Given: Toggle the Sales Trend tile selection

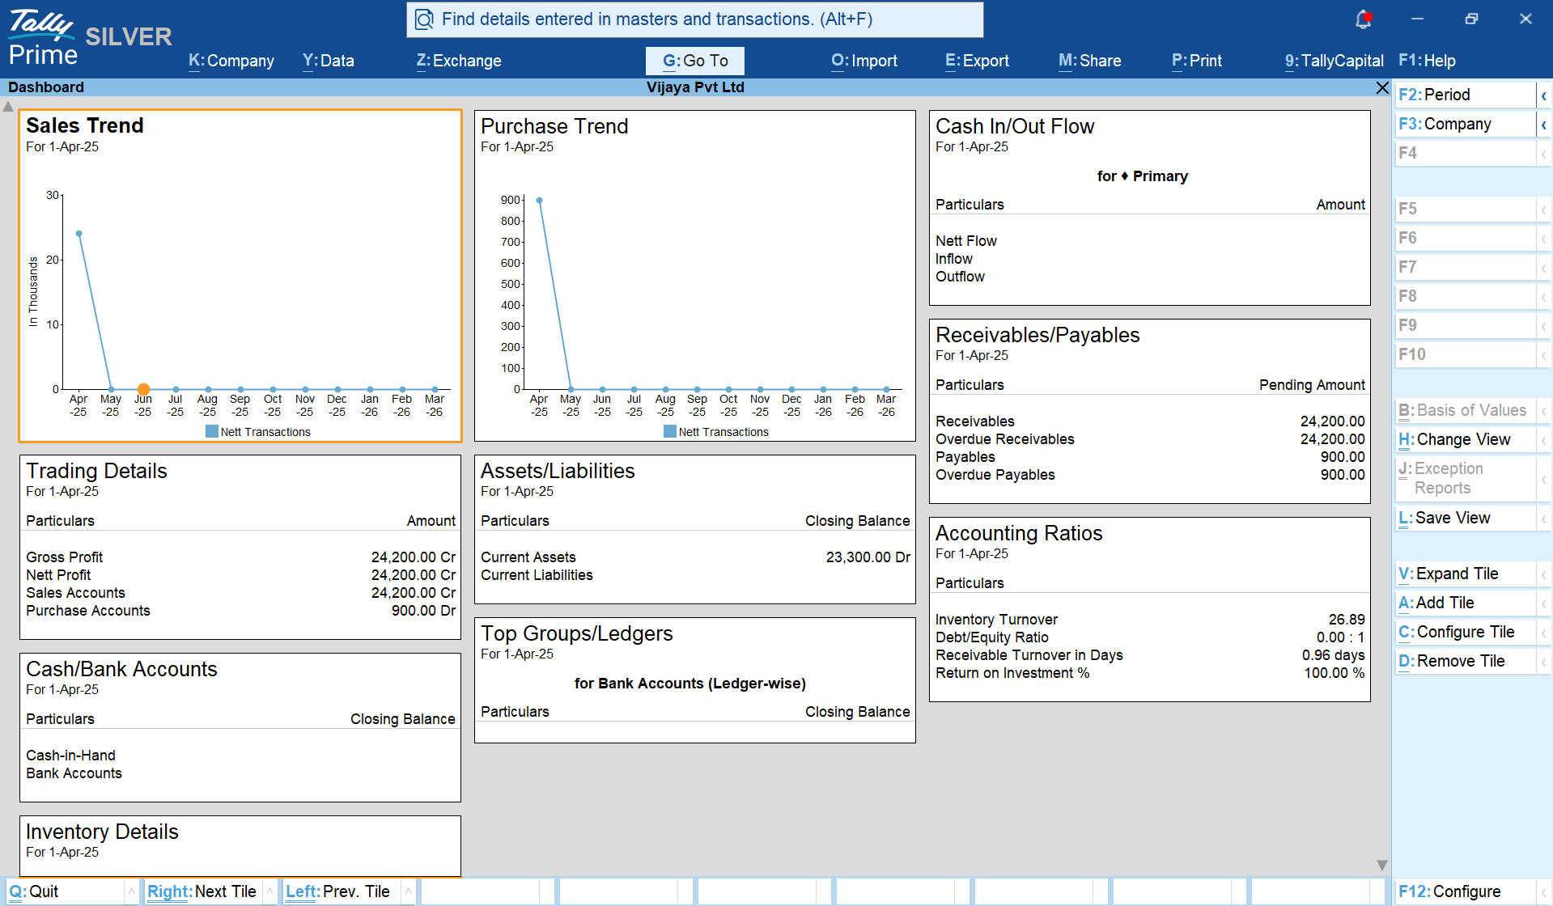Looking at the screenshot, I should (x=239, y=275).
